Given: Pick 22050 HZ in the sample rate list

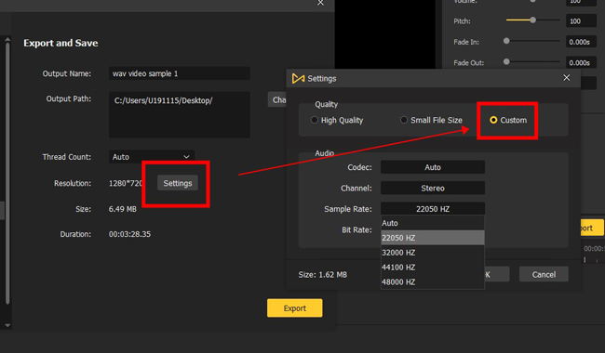Looking at the screenshot, I should 433,238.
